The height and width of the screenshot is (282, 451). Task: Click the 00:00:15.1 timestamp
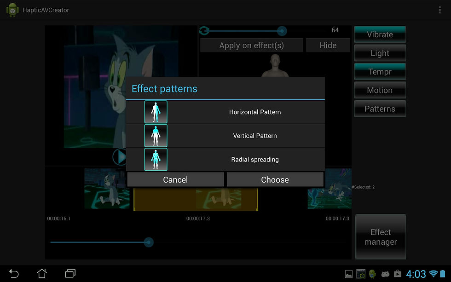pyautogui.click(x=59, y=219)
